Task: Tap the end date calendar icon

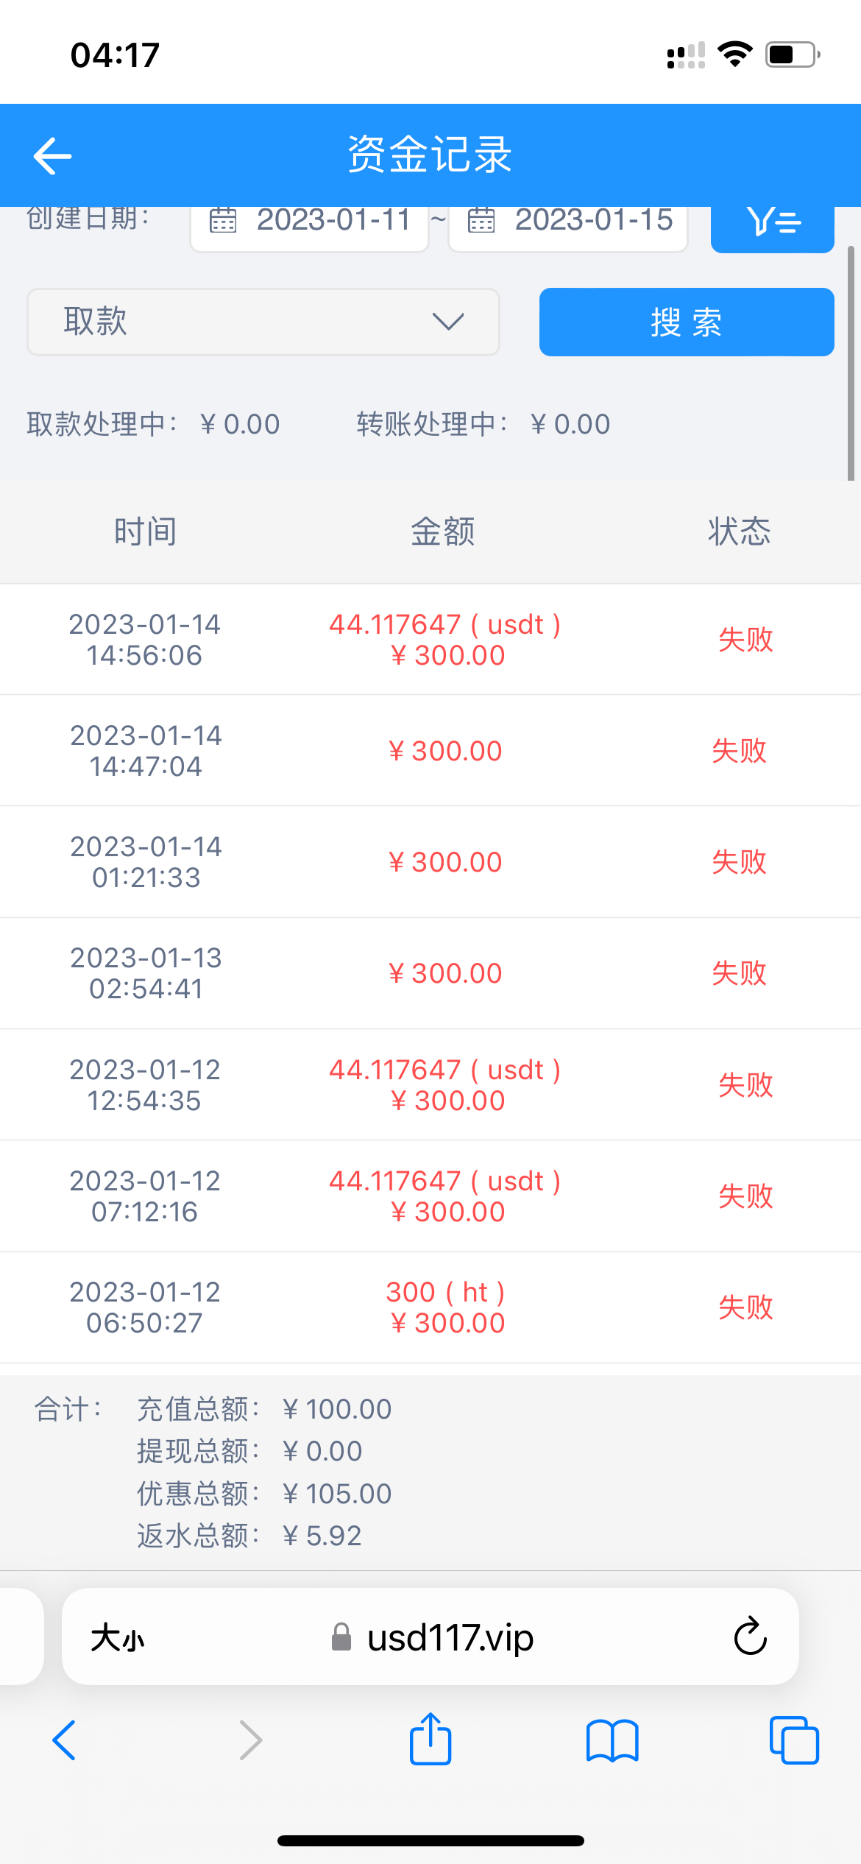Action: (481, 221)
